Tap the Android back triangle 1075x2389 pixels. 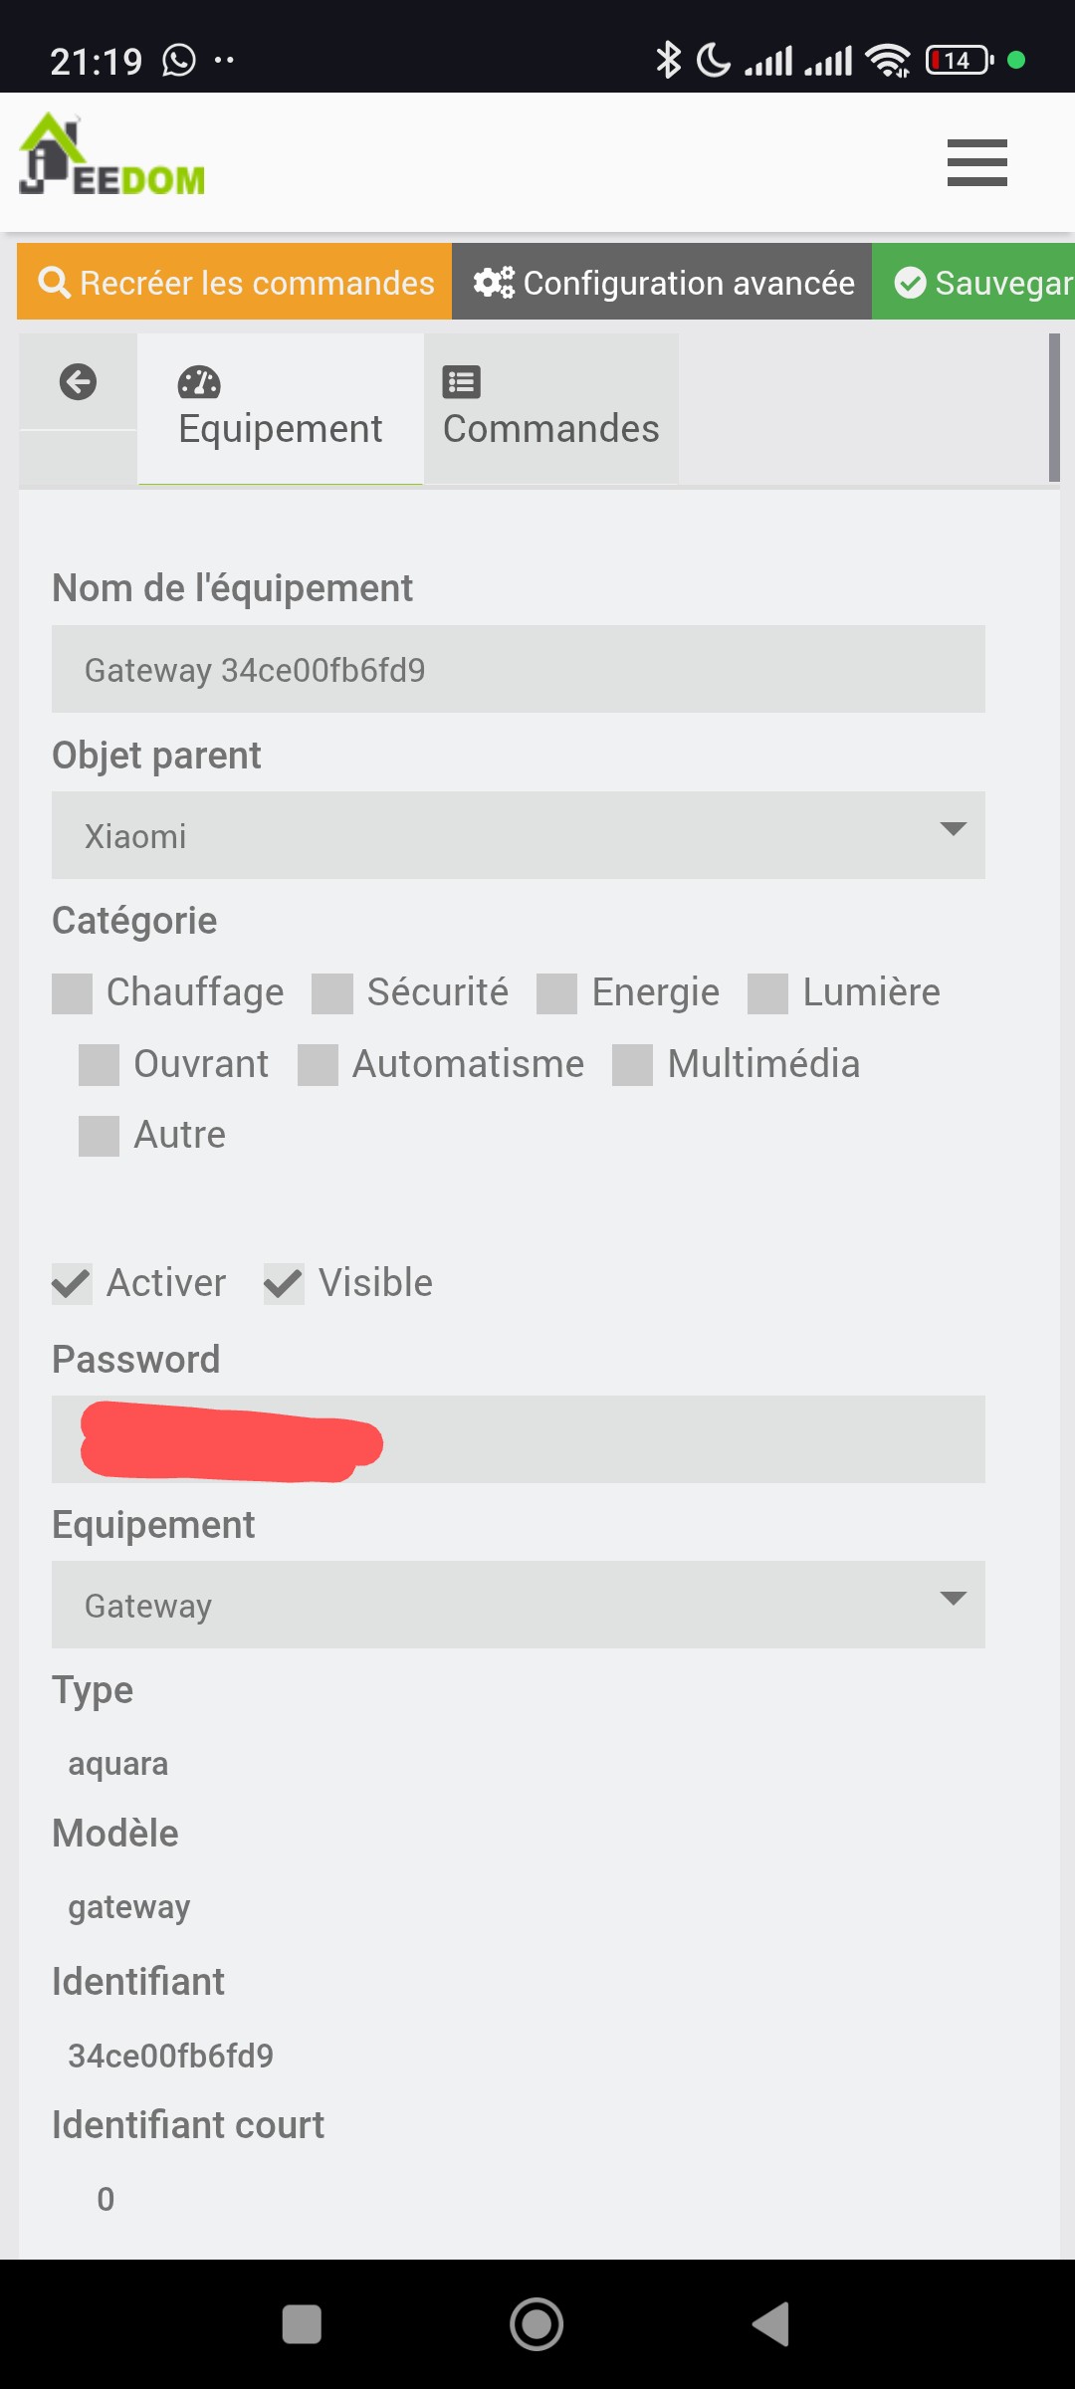[x=771, y=2324]
